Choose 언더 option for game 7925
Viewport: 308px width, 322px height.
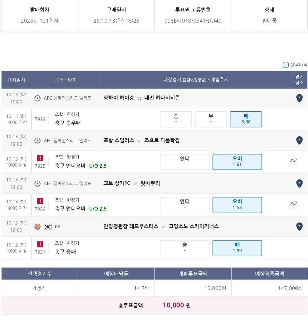pos(185,162)
